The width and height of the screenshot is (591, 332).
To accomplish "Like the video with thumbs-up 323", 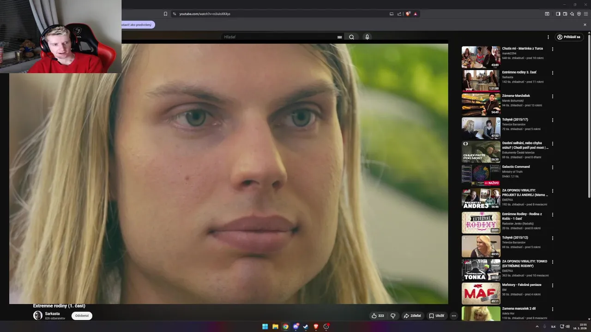I will (378, 316).
